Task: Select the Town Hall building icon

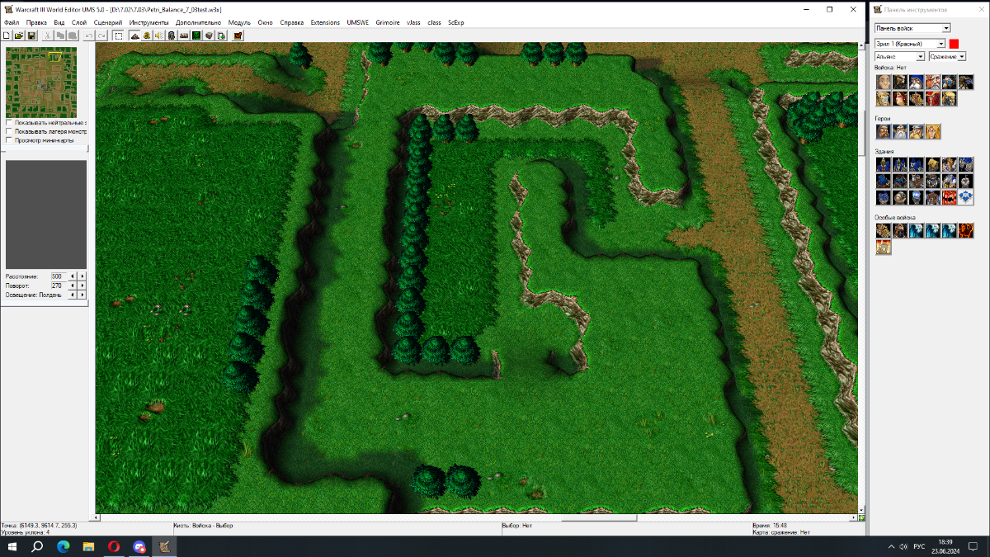Action: 883,164
